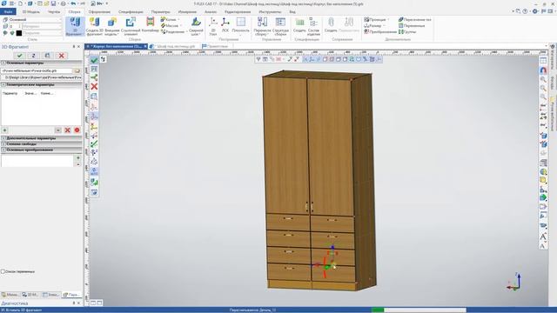Click Создать сопряжение icon
This screenshot has height=313, width=557.
(331, 26)
